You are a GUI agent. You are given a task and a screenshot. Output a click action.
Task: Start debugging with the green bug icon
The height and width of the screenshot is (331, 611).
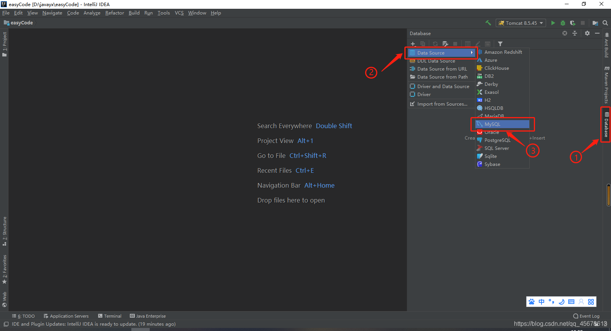coord(563,23)
